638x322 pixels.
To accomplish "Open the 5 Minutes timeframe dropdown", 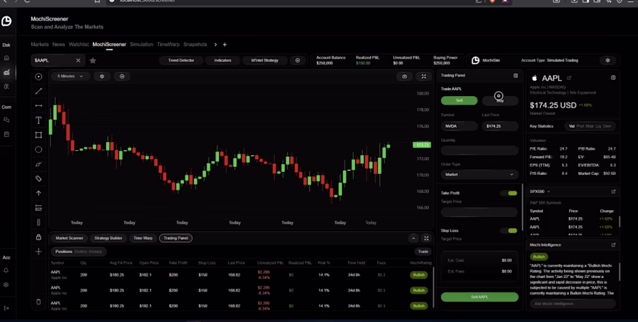I will [70, 76].
